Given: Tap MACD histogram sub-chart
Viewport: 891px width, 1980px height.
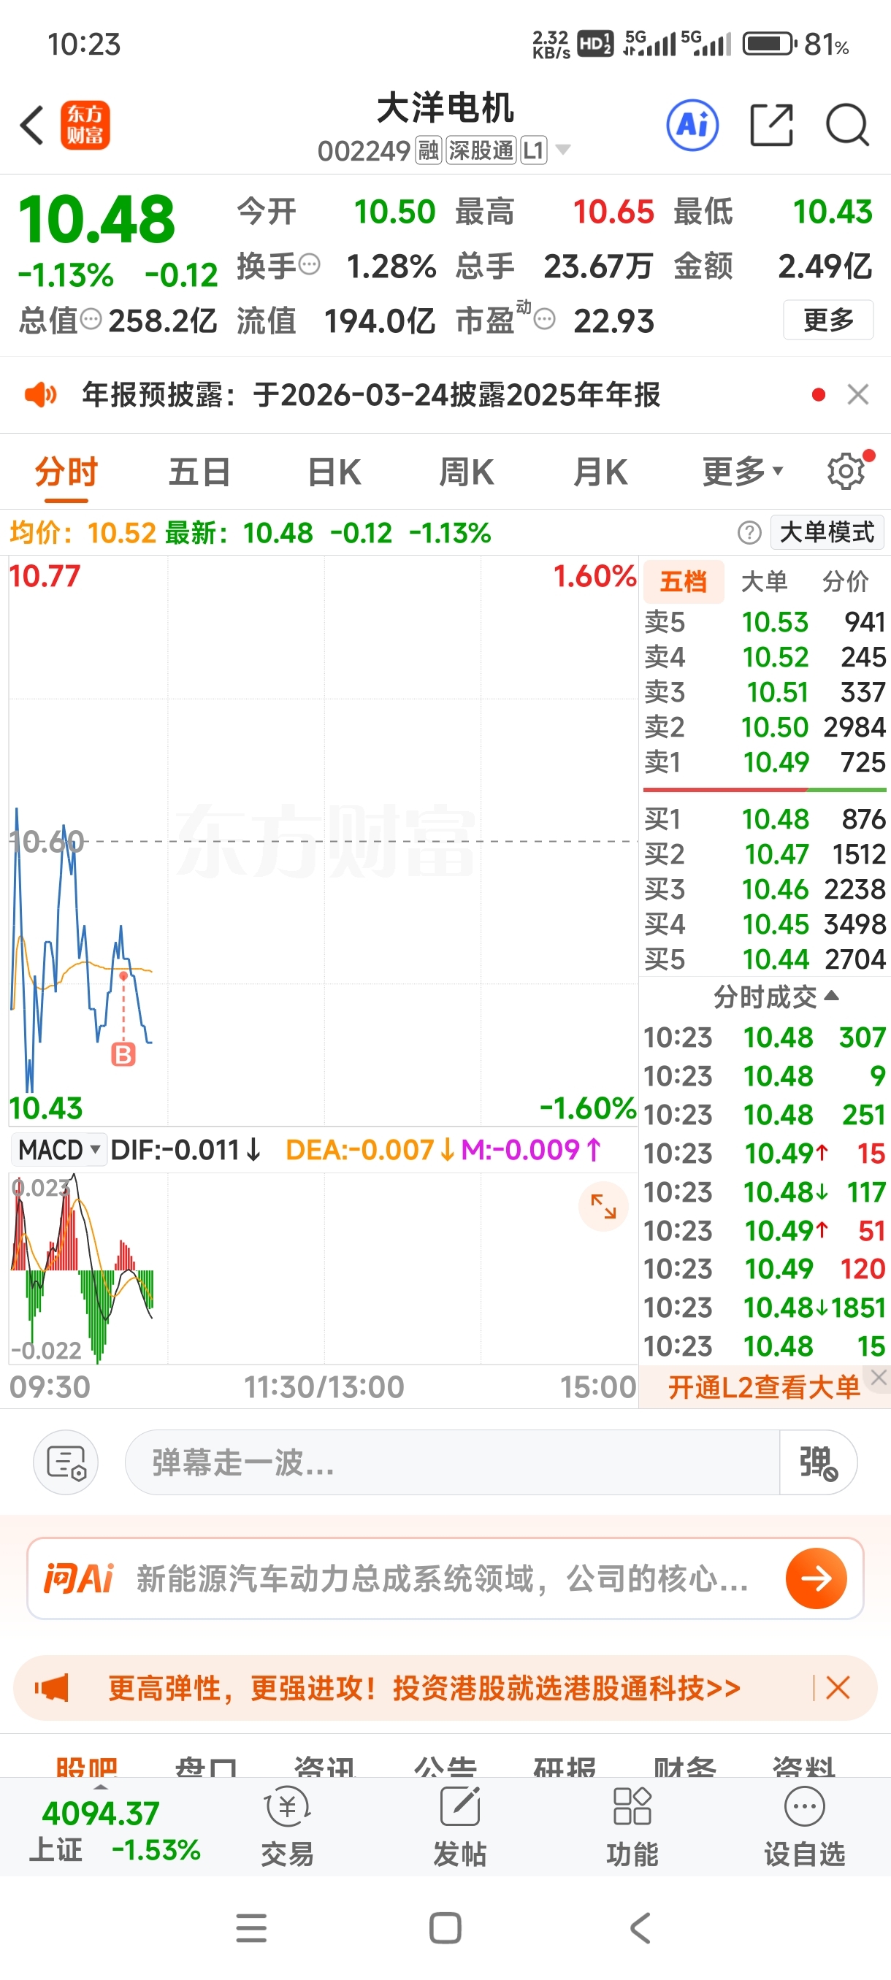Looking at the screenshot, I should (323, 1268).
